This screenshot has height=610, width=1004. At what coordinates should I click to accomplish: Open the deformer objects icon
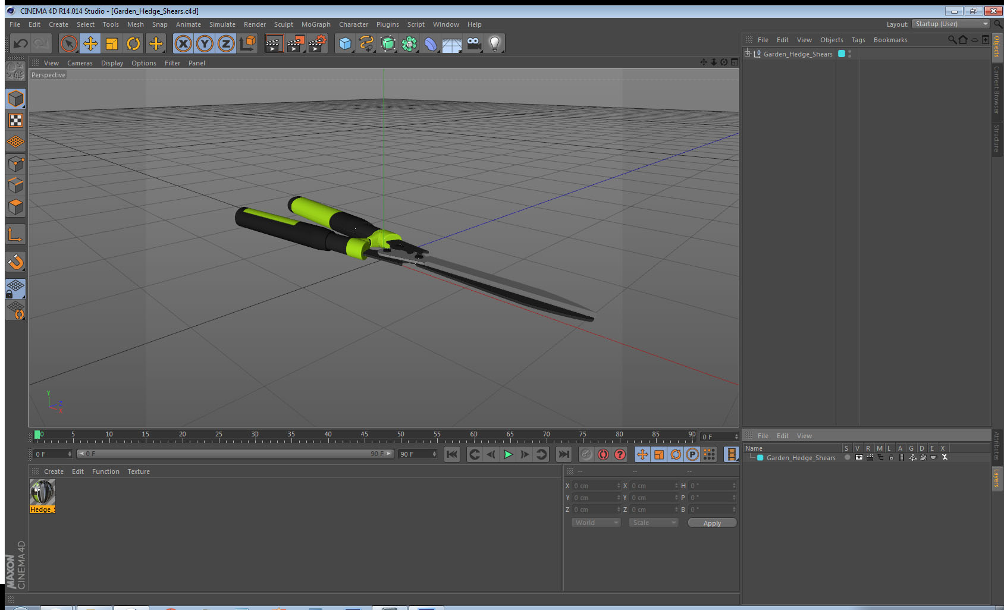431,43
